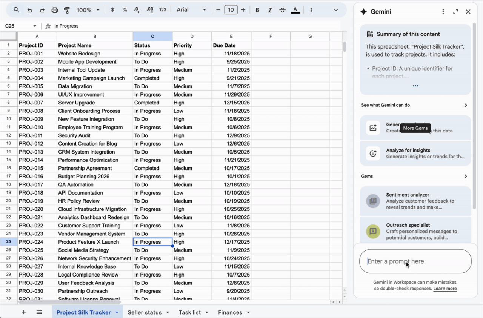Select the paint format roller icon
The width and height of the screenshot is (483, 318).
[67, 10]
